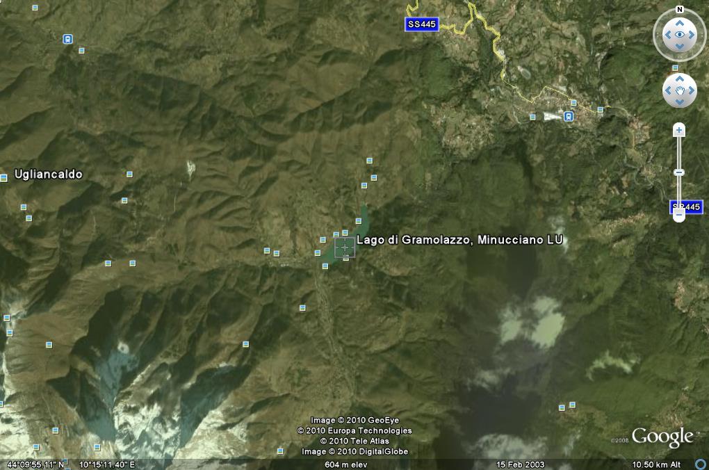Screen dimensions: 709x470
Task: Rotate view left with eye joystick arrow
Action: click(x=667, y=34)
